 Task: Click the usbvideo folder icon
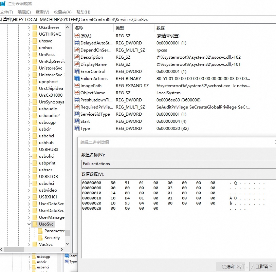click(x=35, y=190)
